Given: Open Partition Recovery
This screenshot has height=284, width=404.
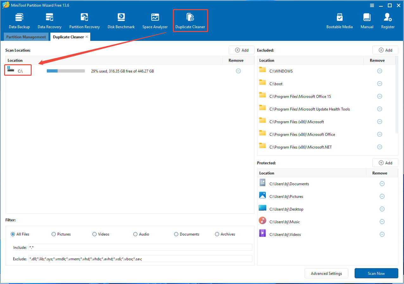Looking at the screenshot, I should 84,20.
